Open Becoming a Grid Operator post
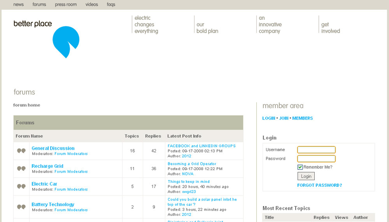 pos(192,164)
